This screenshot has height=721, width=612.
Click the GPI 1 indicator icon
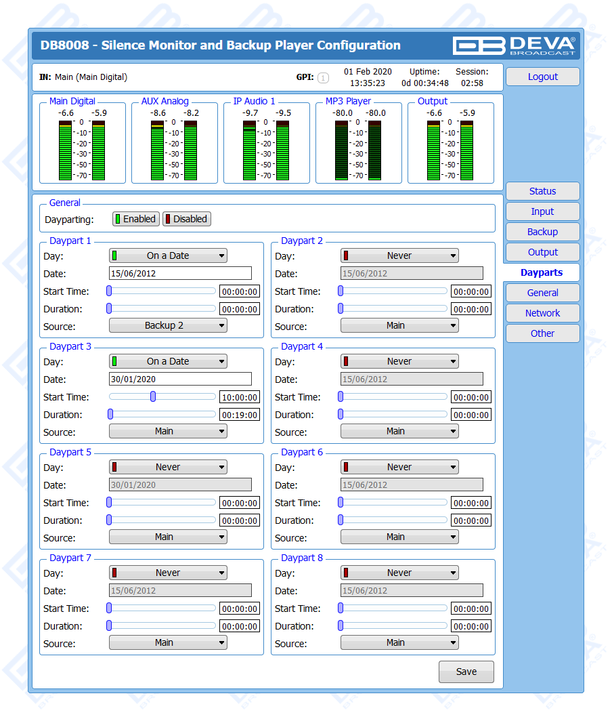tap(323, 78)
